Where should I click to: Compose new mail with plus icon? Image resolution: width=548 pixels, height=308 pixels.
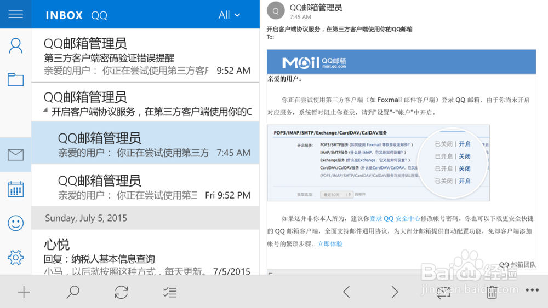point(24,292)
